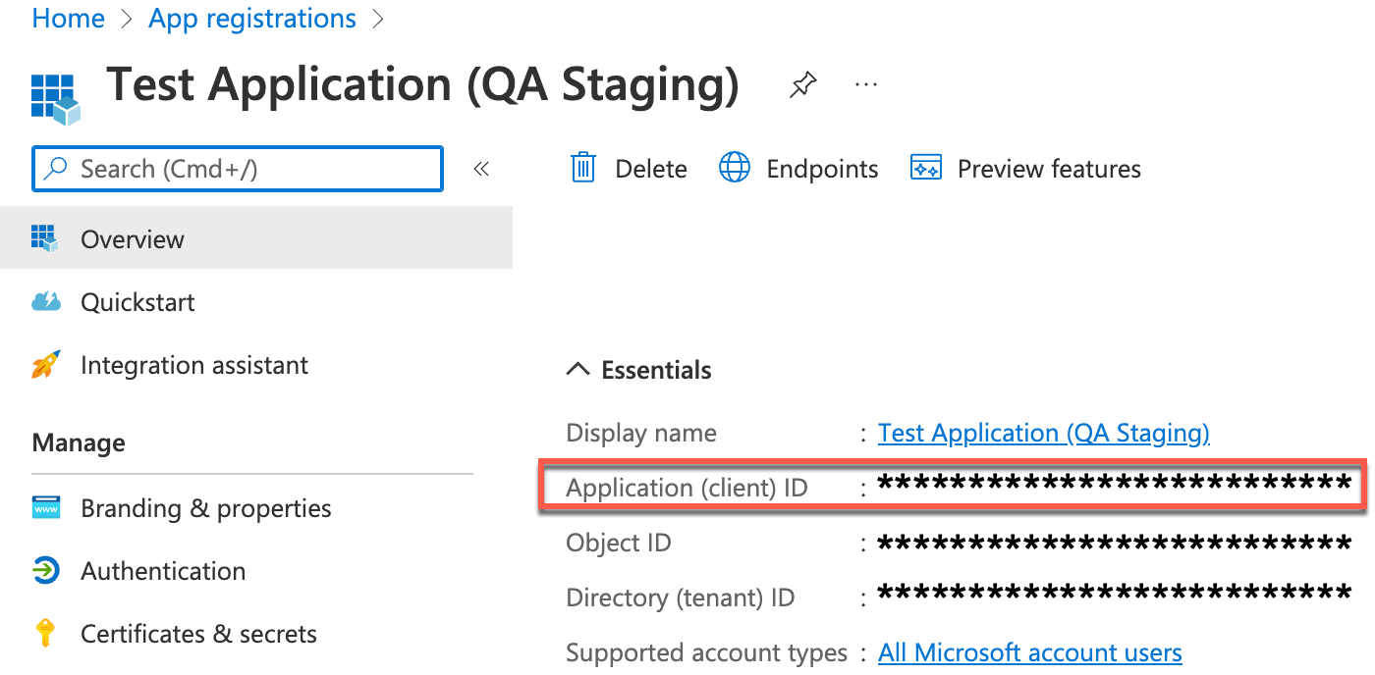Go to Home breadcrumb

[x=69, y=19]
